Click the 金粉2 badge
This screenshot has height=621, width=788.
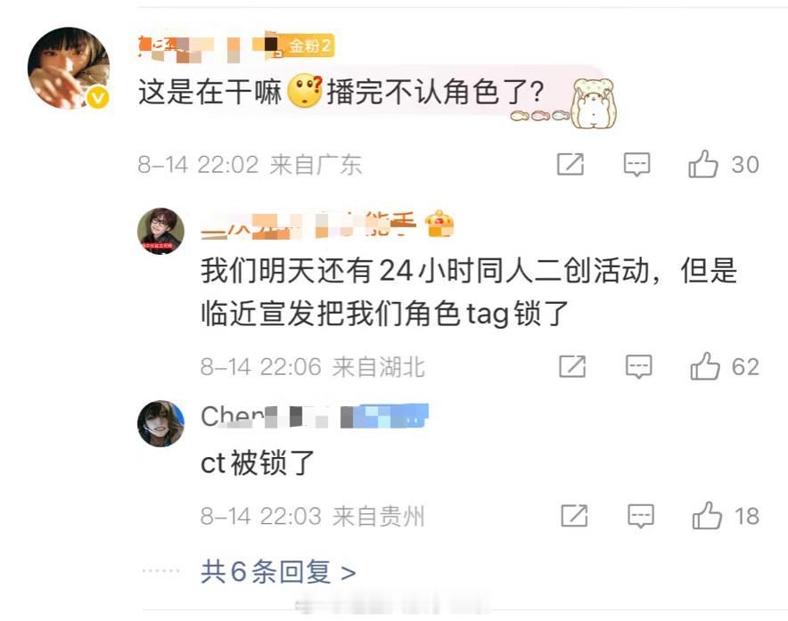(303, 45)
